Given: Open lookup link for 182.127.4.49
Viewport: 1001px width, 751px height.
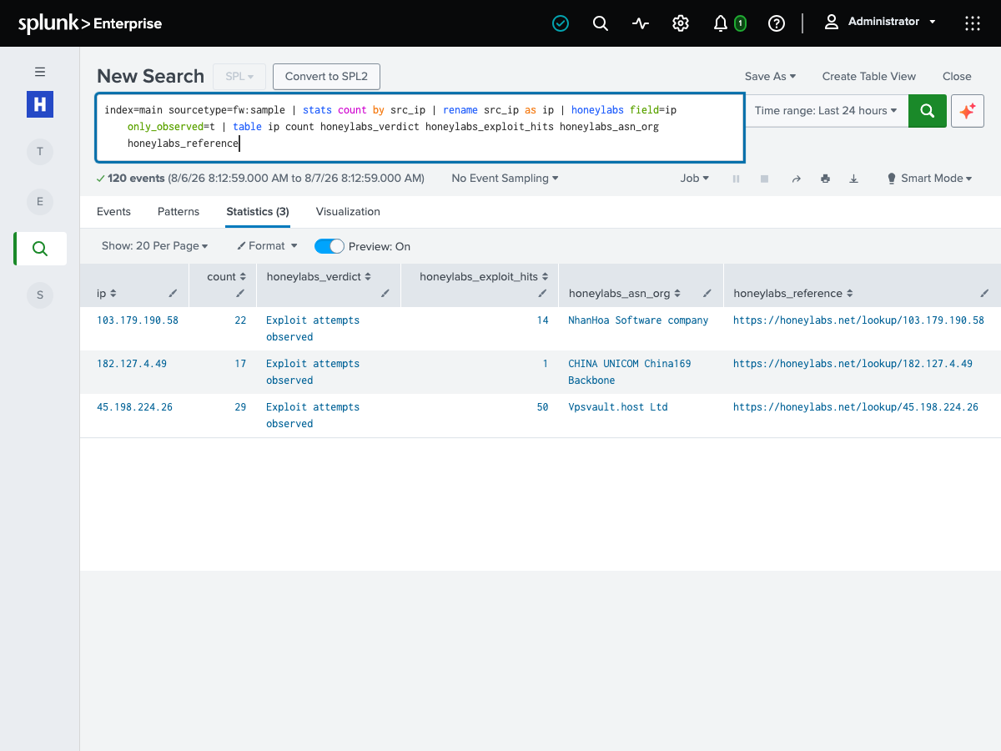Looking at the screenshot, I should [x=853, y=364].
